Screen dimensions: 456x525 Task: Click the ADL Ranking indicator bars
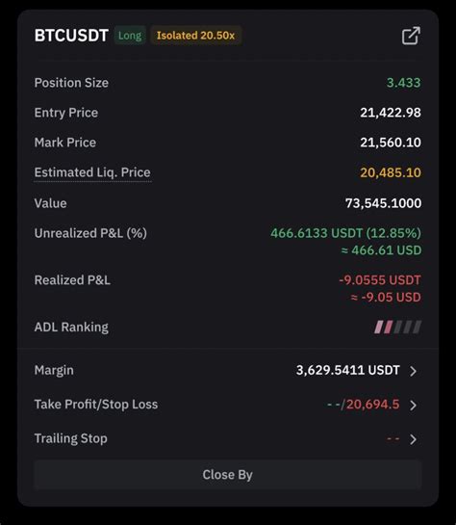pos(397,327)
